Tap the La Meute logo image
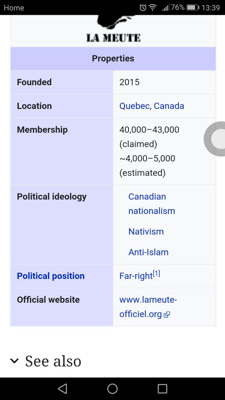Viewport: 225px width, 400px height. click(113, 29)
